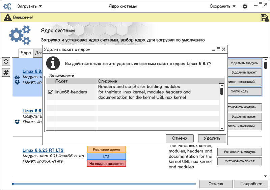Uncheck the linux68-headers dependency checkbox
Image resolution: width=270 pixels, height=190 pixels.
pyautogui.click(x=50, y=92)
